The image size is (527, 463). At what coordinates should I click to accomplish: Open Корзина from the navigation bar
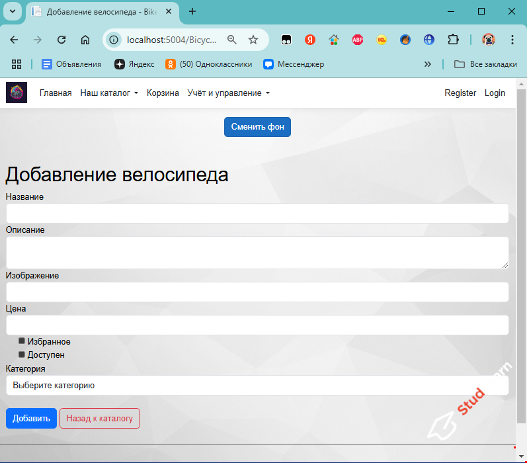coord(163,93)
